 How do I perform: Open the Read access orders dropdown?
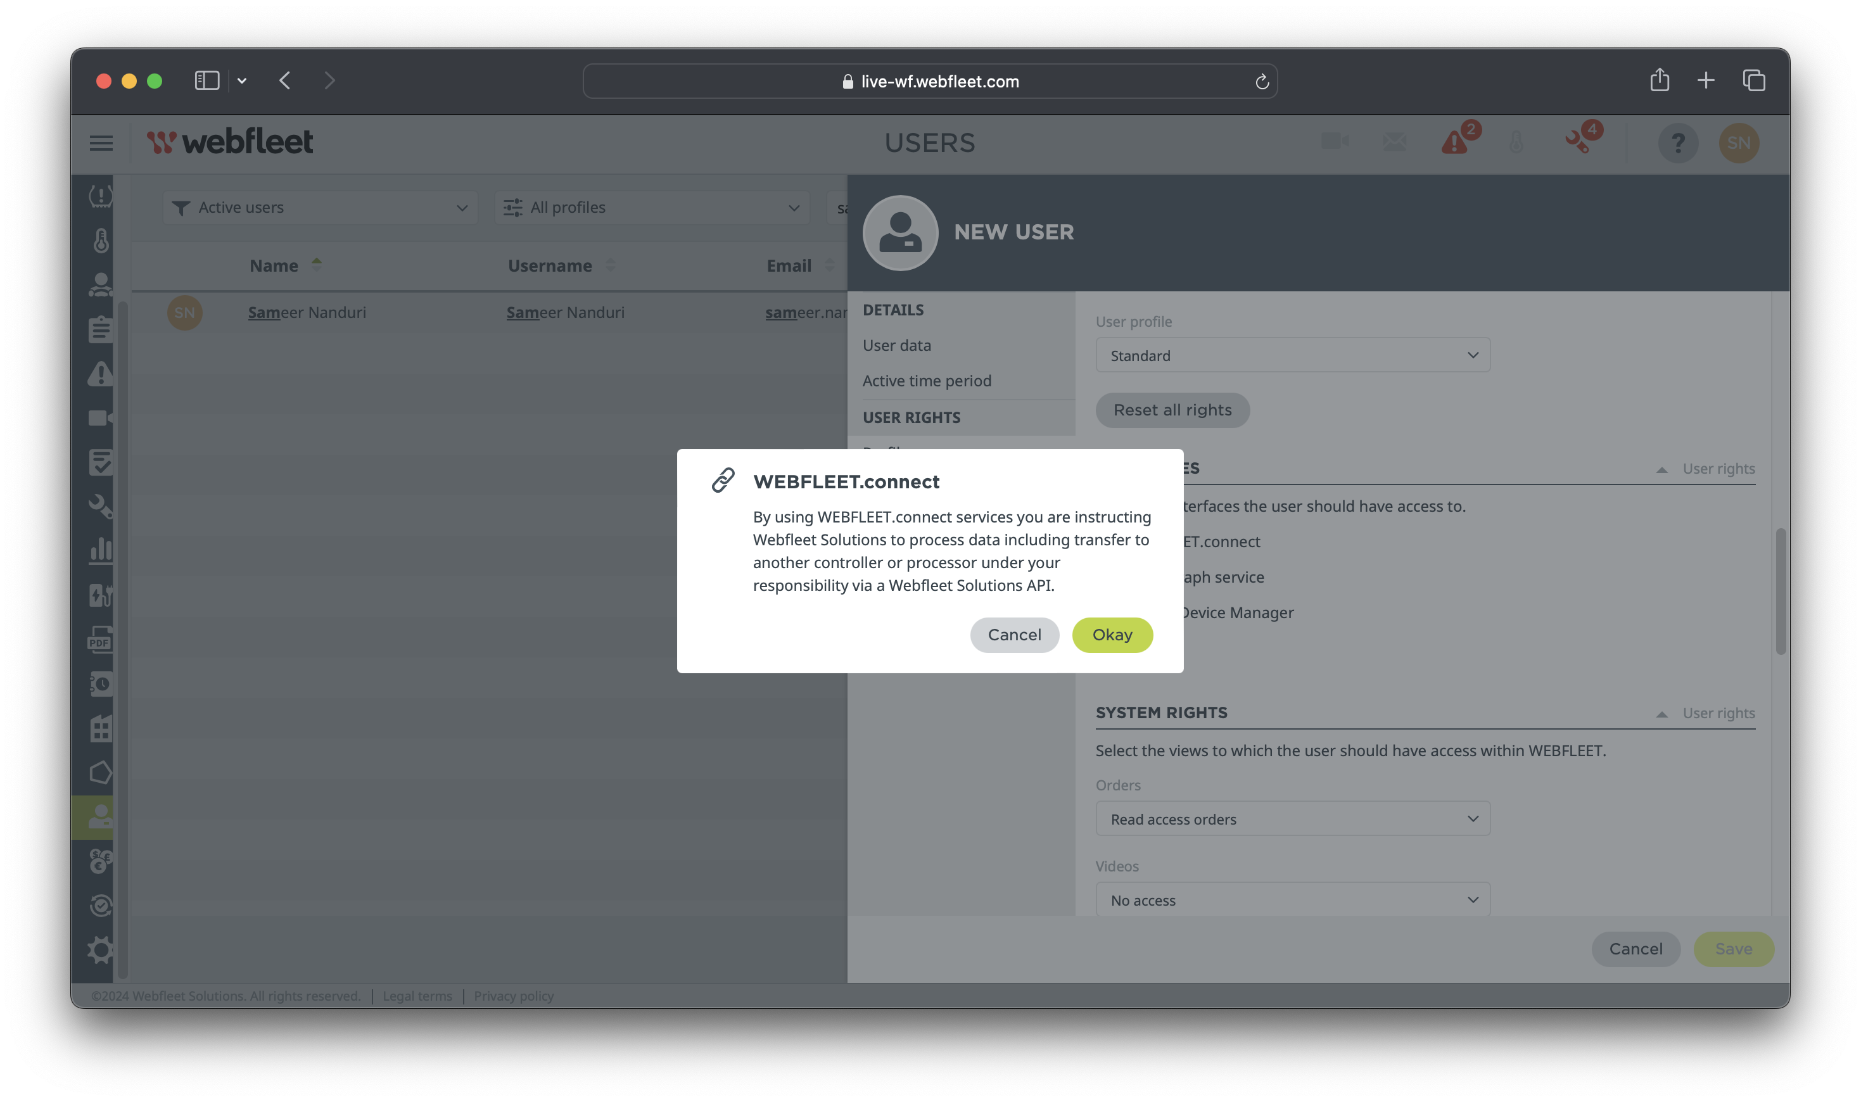click(1292, 819)
